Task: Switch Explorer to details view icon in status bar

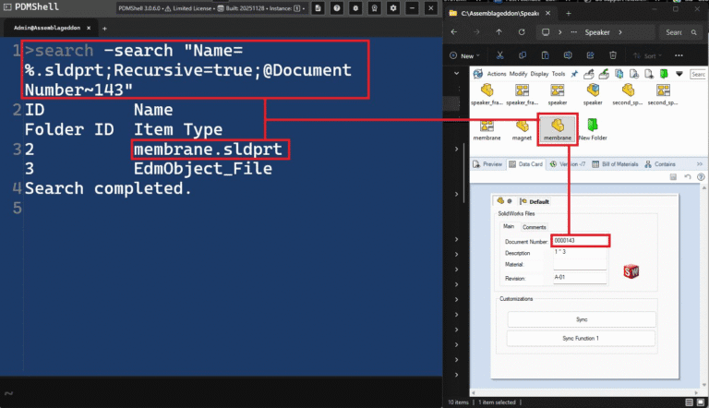Action: tap(689, 402)
